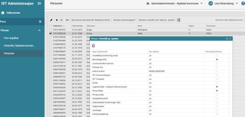245x117 pixels.
Task: Open the help question mark icon
Action: click(x=243, y=3)
